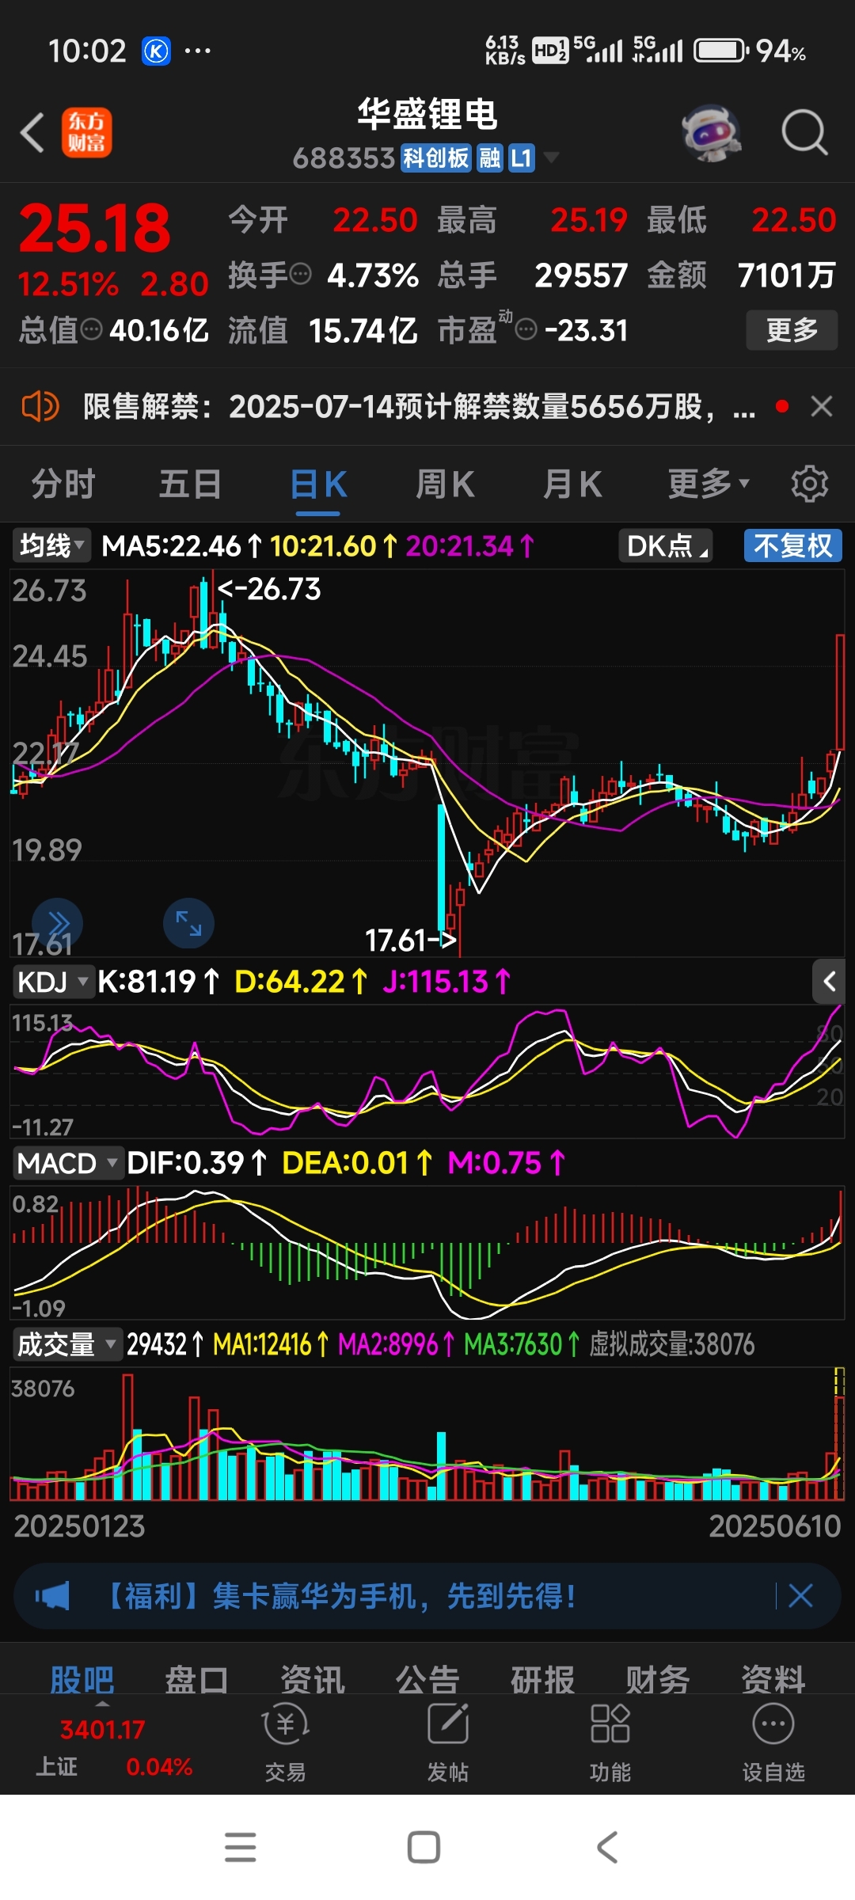The height and width of the screenshot is (1900, 855).
Task: Tap the 市盈 info icon
Action: pos(526,329)
